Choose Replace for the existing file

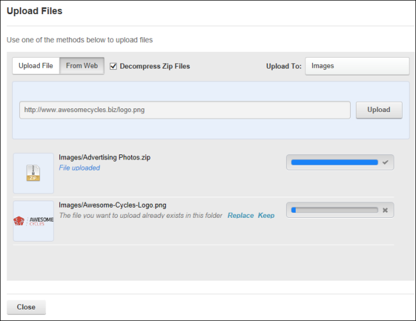click(x=241, y=215)
